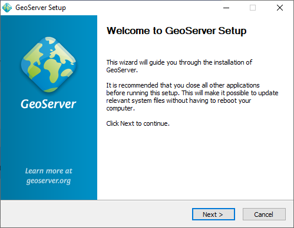The image size is (294, 228).
Task: Click the greyed-out maximize window button
Action: tap(253, 8)
